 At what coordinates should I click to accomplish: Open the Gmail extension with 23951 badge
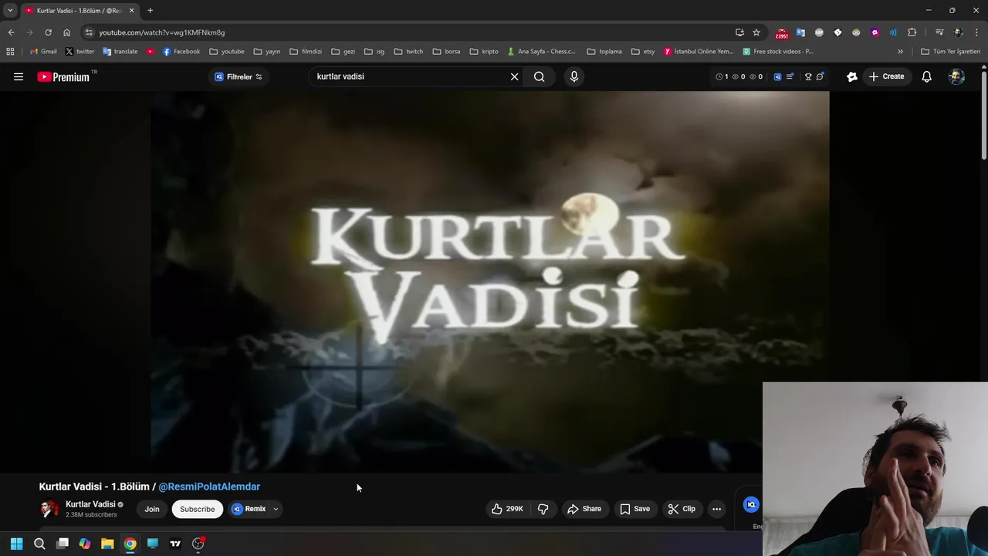782,33
